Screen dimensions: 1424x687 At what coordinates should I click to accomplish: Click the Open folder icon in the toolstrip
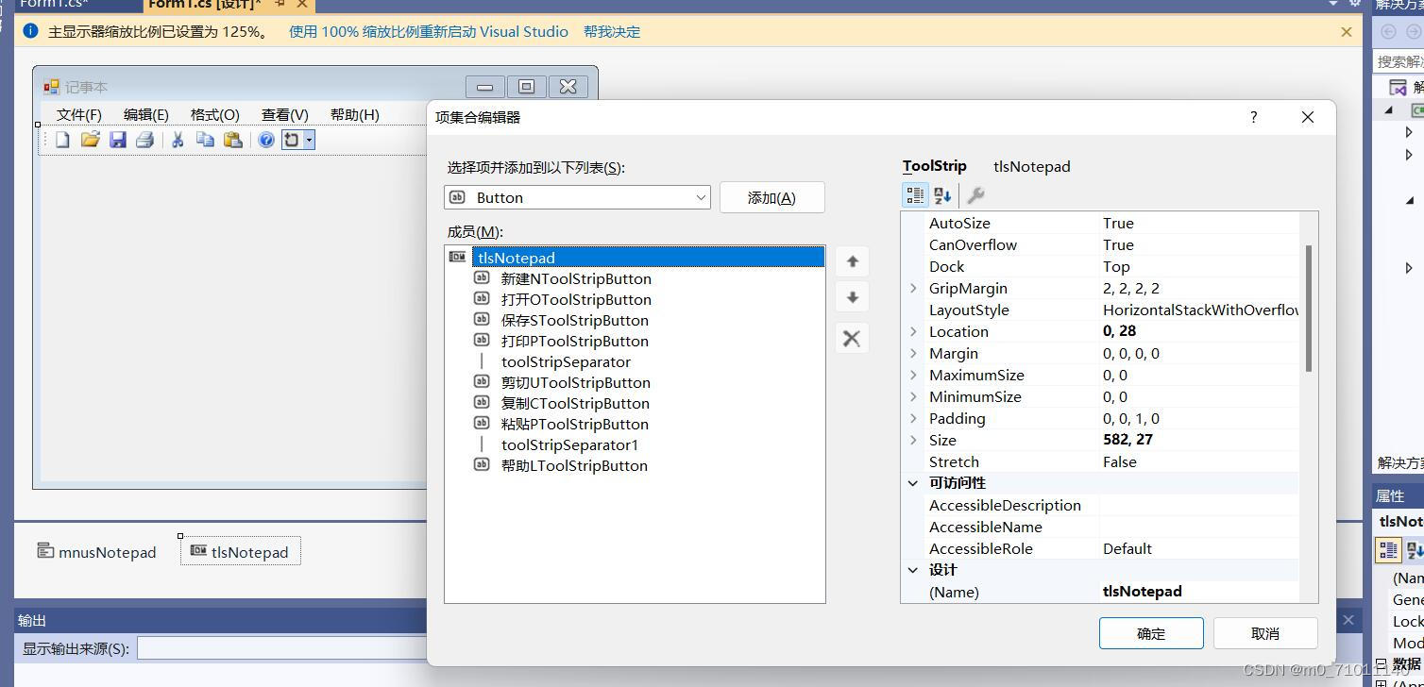point(91,140)
